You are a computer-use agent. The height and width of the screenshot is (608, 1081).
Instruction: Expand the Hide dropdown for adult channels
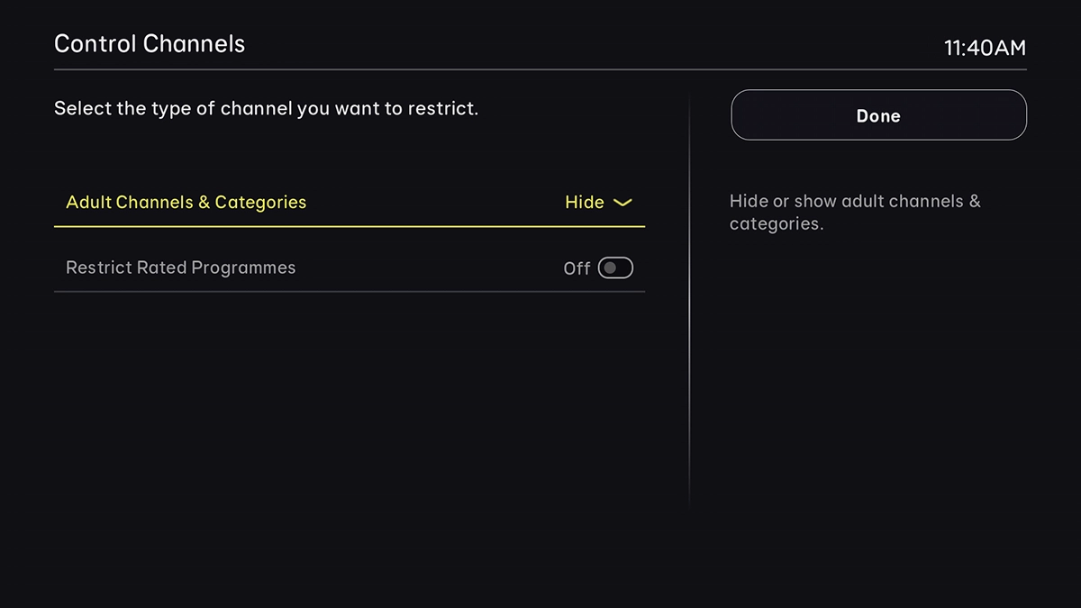click(x=622, y=203)
